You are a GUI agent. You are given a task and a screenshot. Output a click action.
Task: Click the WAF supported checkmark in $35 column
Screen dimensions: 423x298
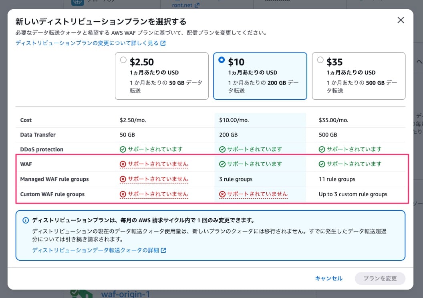click(322, 164)
